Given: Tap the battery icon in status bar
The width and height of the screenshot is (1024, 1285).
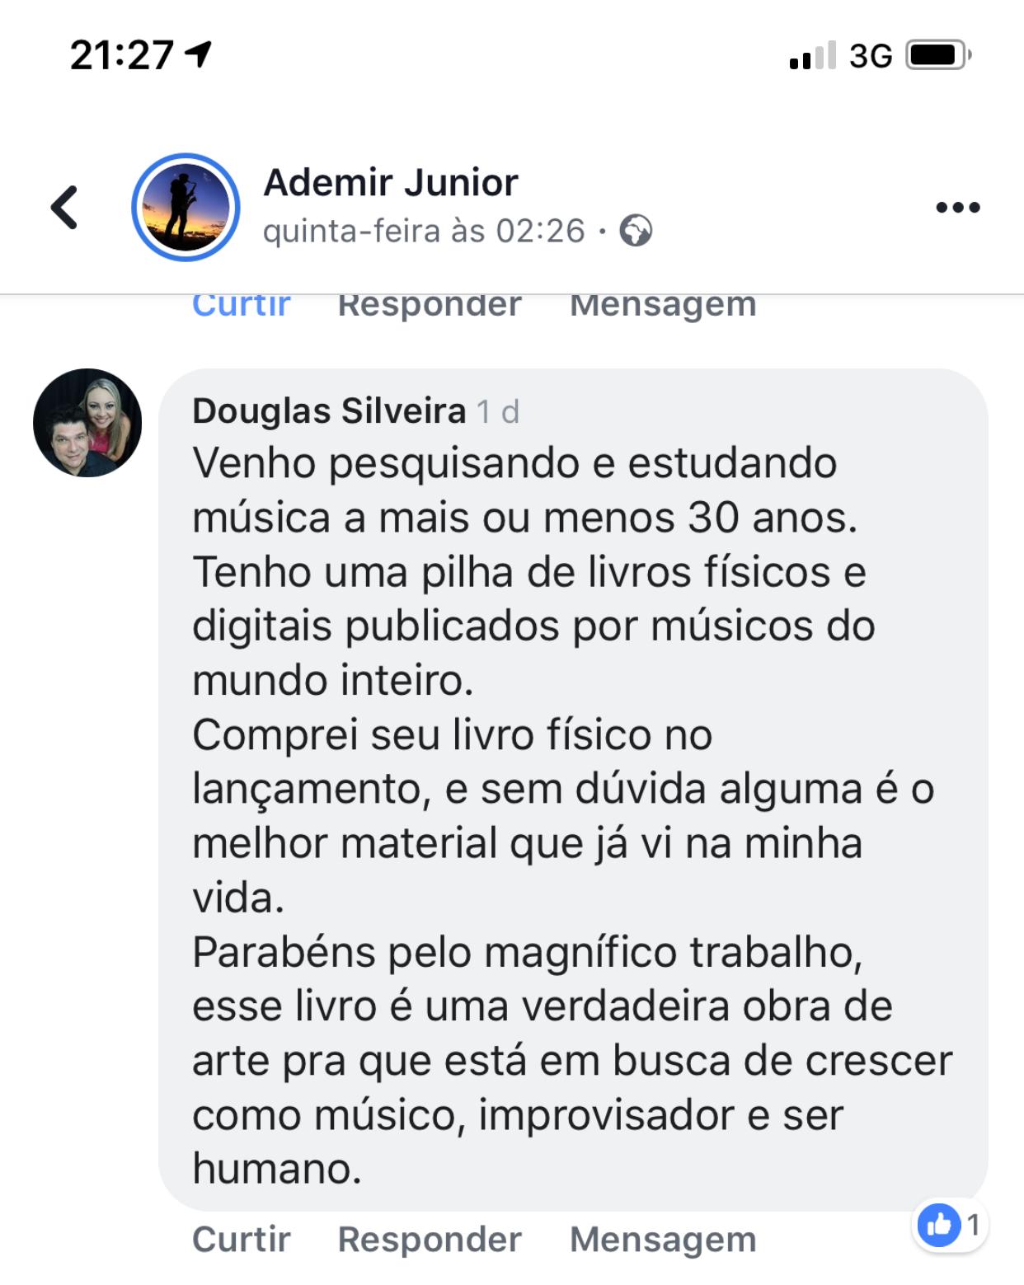Looking at the screenshot, I should [939, 55].
